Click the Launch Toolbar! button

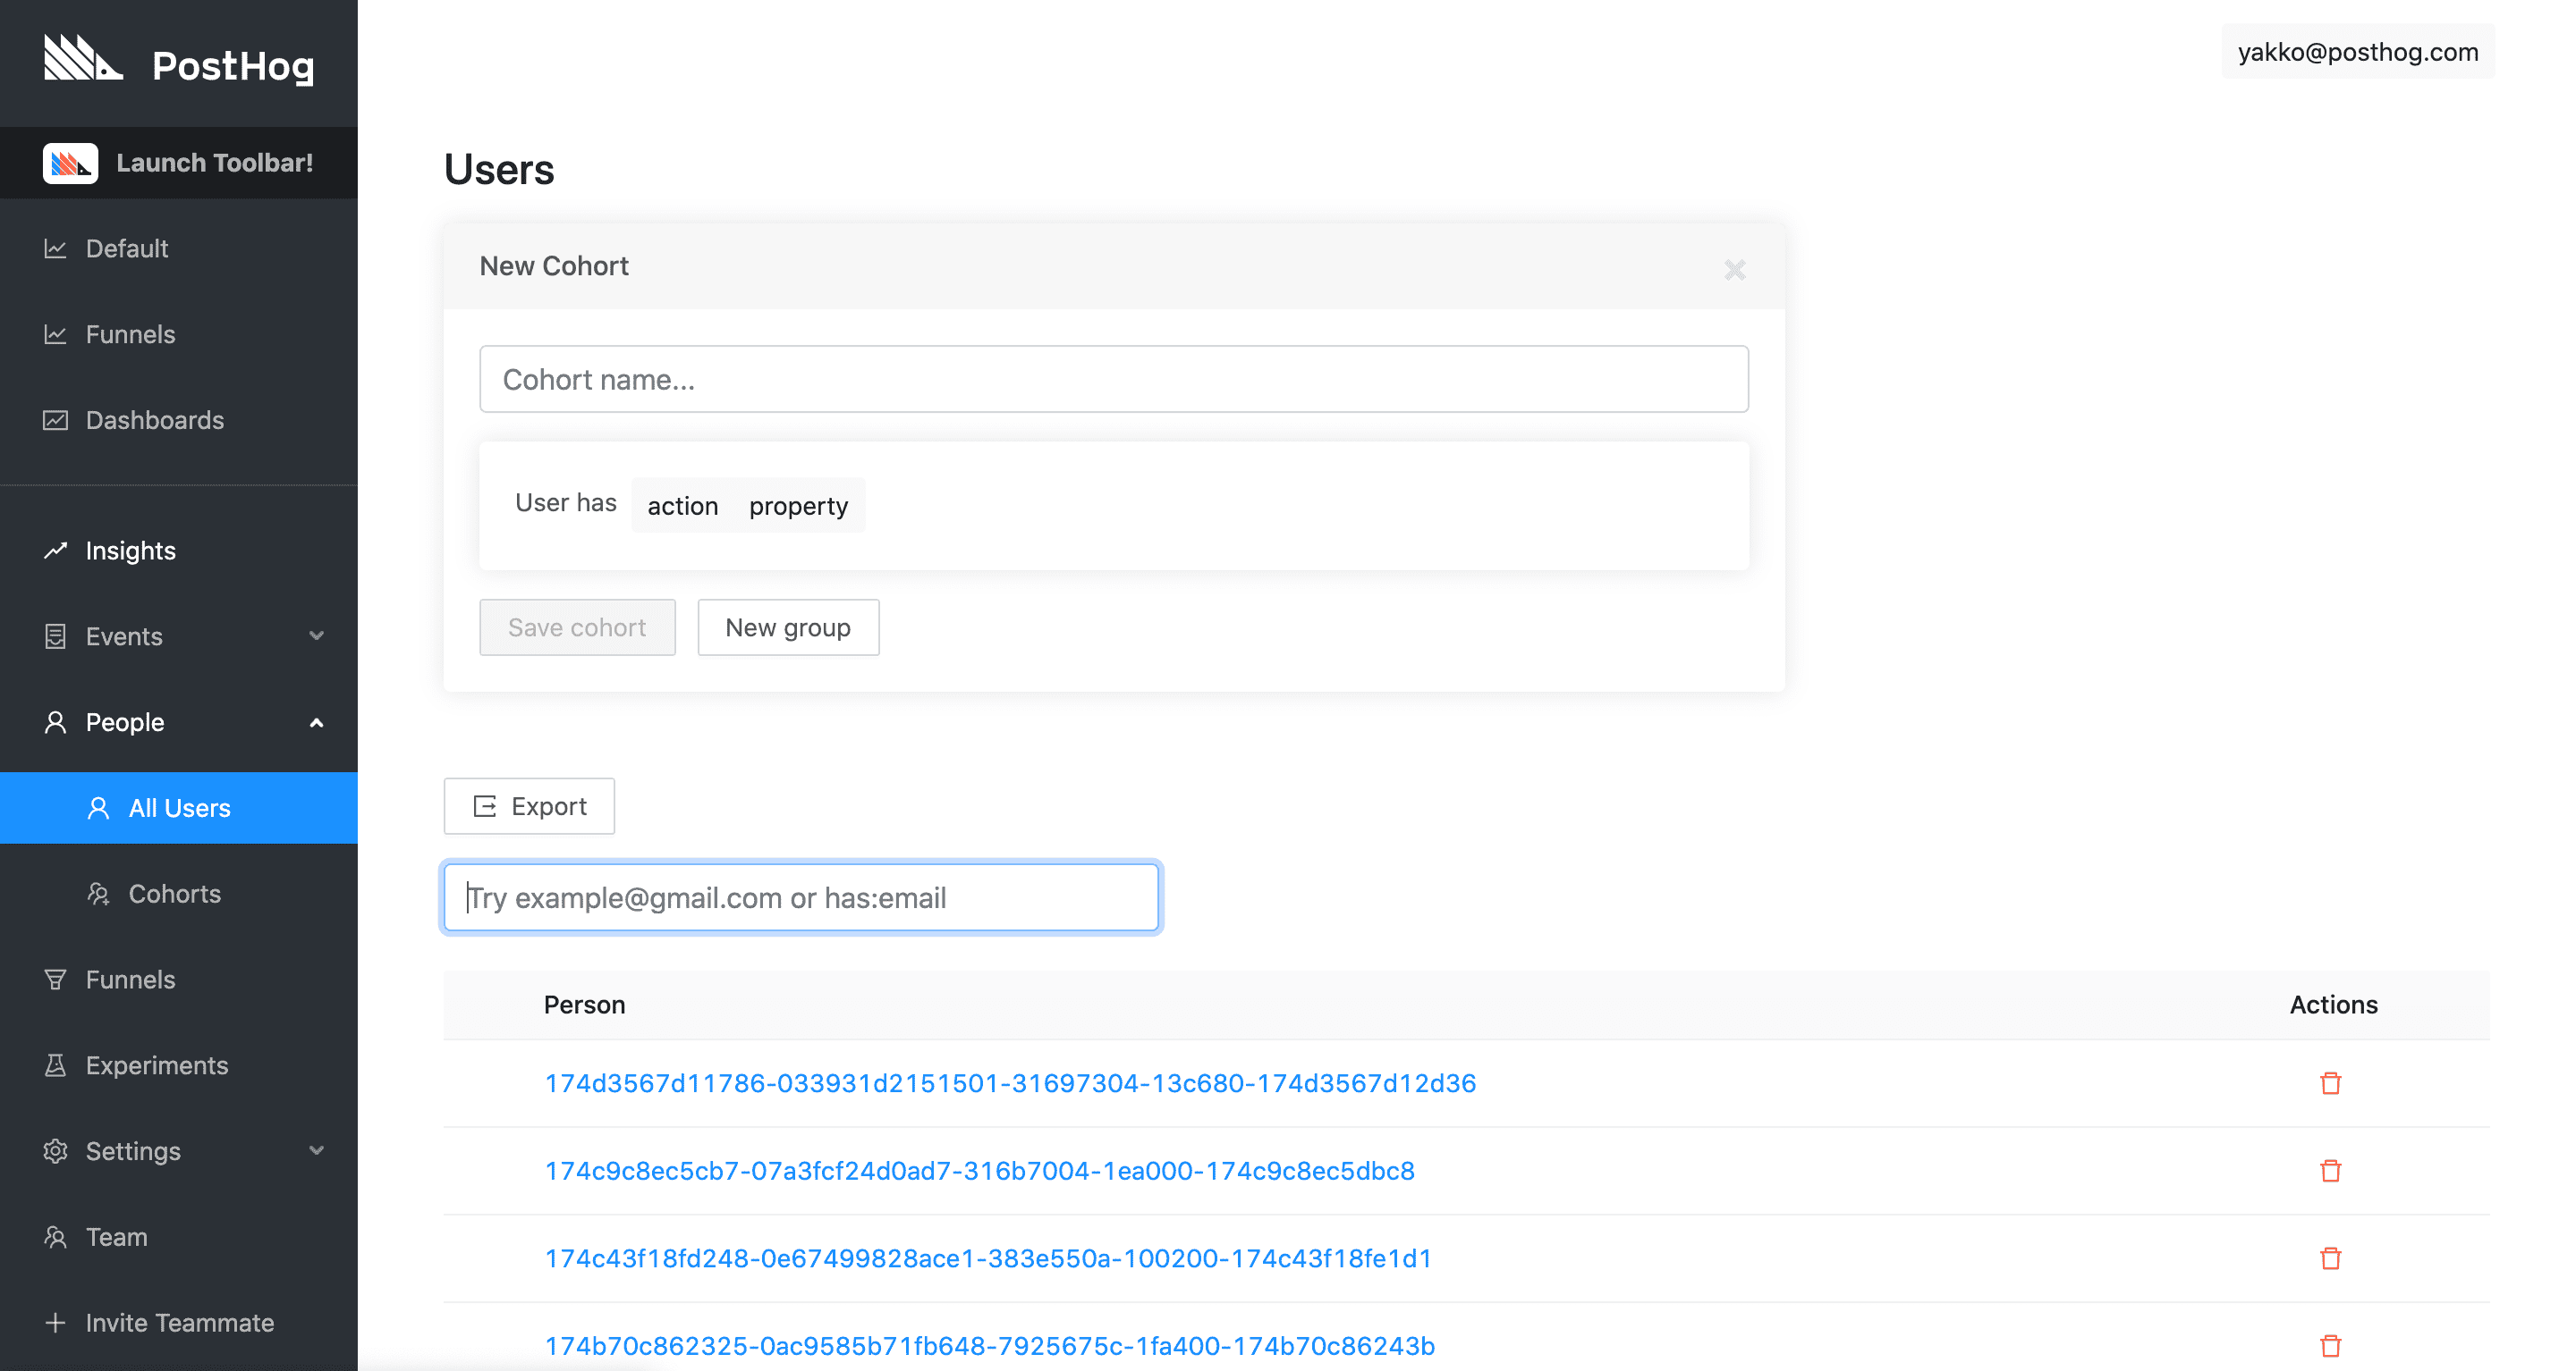coord(179,163)
